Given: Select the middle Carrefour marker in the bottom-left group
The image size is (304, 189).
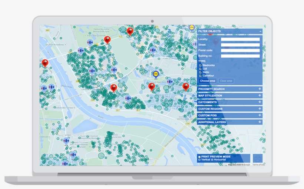Looking at the screenshot, I should (73, 155).
